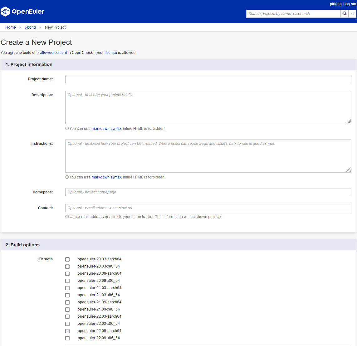Viewport: 357px width, 346px height.
Task: Enable the openeuler-20.03-aarch64 chroot
Action: [67, 259]
